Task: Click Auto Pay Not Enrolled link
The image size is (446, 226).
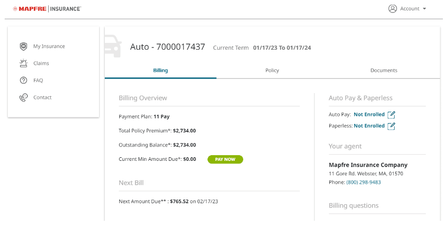Action: (369, 115)
